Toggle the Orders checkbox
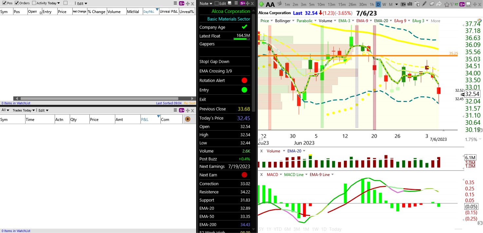The width and height of the screenshot is (483, 233). [17, 3]
